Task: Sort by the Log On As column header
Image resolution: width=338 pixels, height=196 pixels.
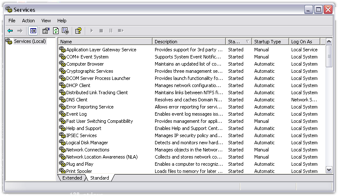Action: [305, 42]
